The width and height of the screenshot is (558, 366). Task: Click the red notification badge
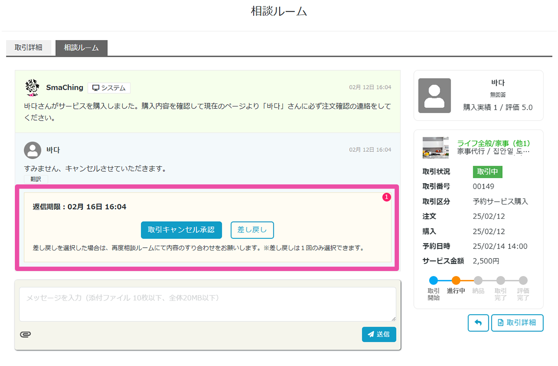386,197
